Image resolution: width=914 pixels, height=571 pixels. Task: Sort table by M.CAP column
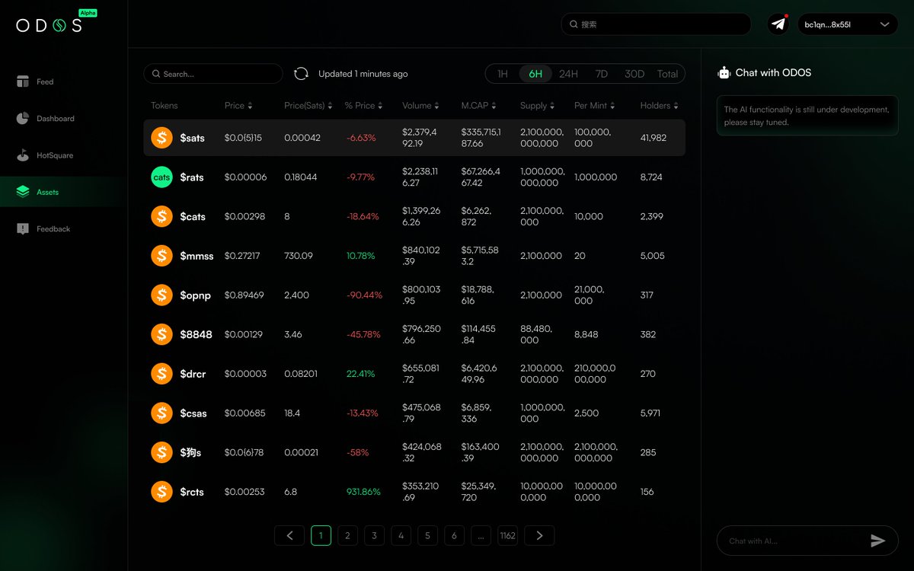tap(479, 106)
